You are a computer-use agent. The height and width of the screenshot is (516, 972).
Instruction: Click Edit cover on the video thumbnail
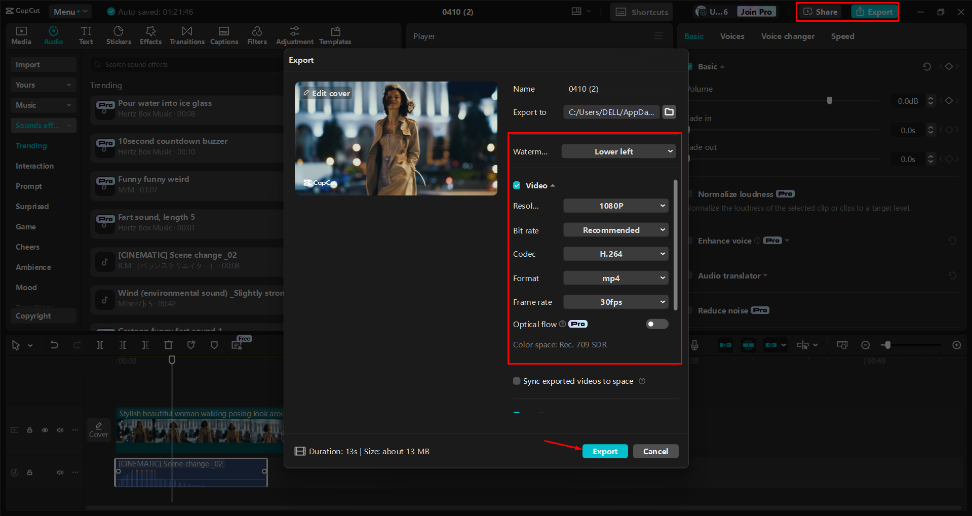click(x=327, y=93)
